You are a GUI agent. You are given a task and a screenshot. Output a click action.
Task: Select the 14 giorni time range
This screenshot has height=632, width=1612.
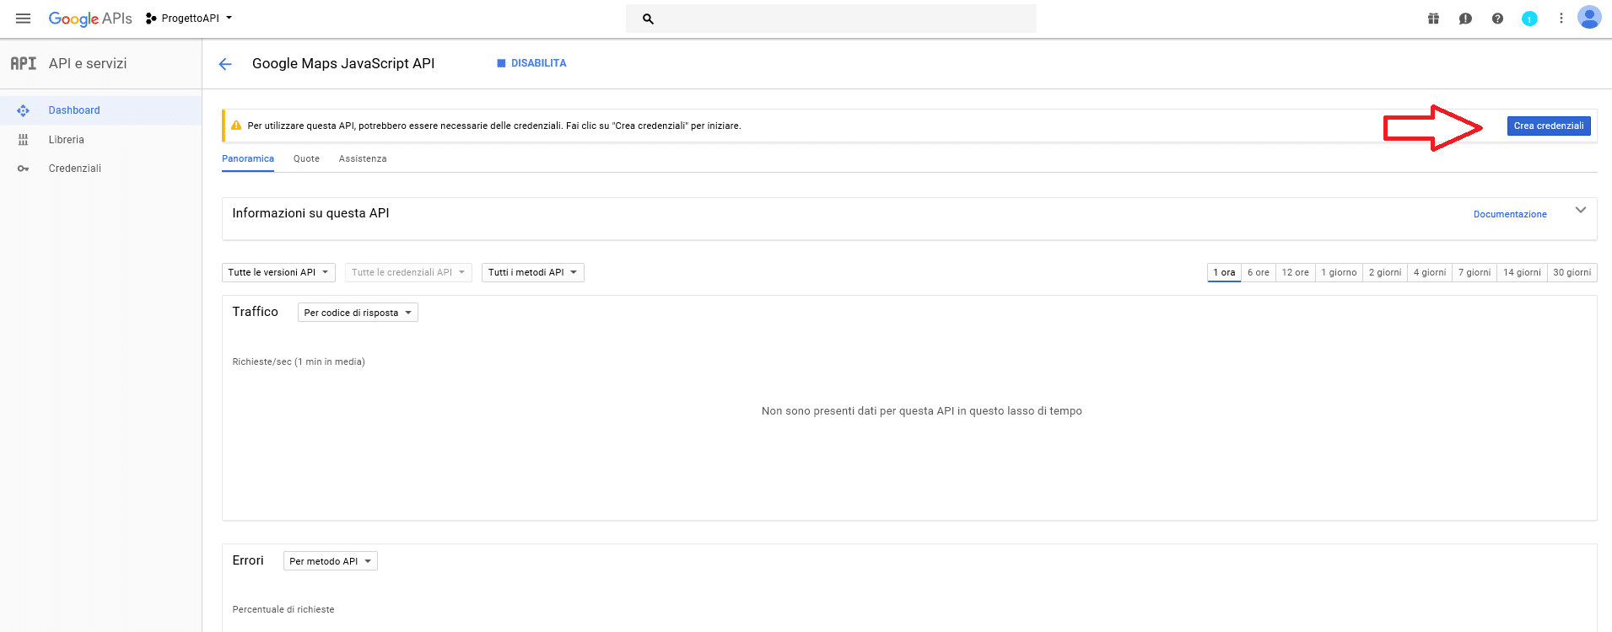point(1522,272)
